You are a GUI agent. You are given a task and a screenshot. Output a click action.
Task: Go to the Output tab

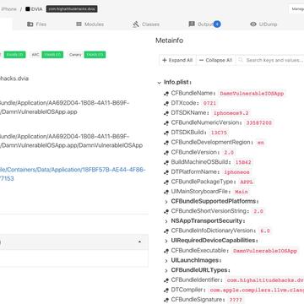(x=204, y=24)
